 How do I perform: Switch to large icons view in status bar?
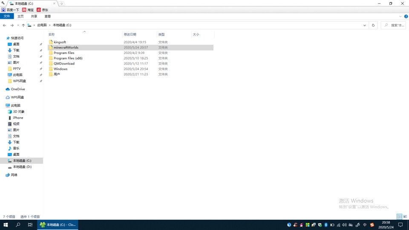coord(405,216)
